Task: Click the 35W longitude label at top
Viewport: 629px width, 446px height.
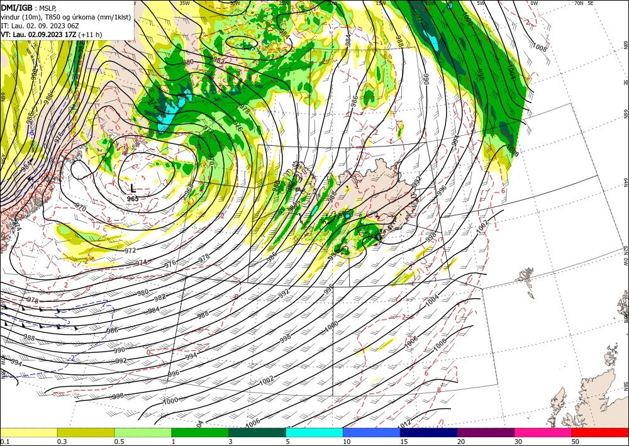Action: tap(184, 3)
